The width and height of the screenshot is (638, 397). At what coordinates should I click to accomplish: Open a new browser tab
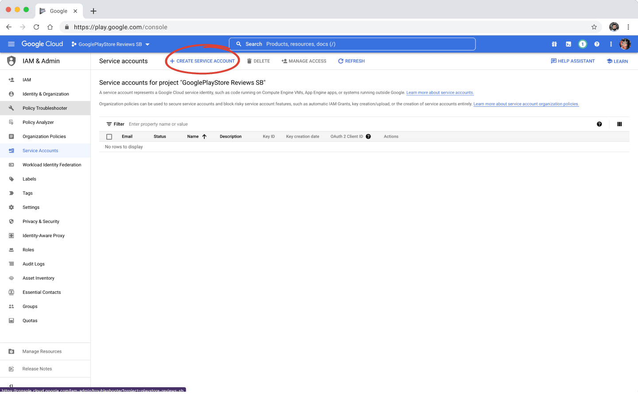tap(93, 11)
